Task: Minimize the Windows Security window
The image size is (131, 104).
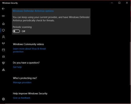Action: pos(112,3)
